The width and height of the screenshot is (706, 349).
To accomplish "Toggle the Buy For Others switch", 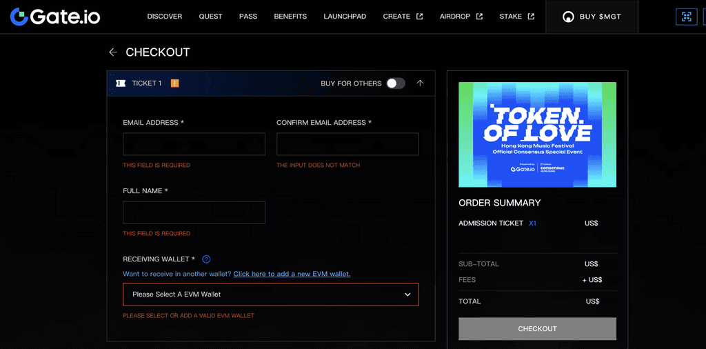I will [395, 83].
